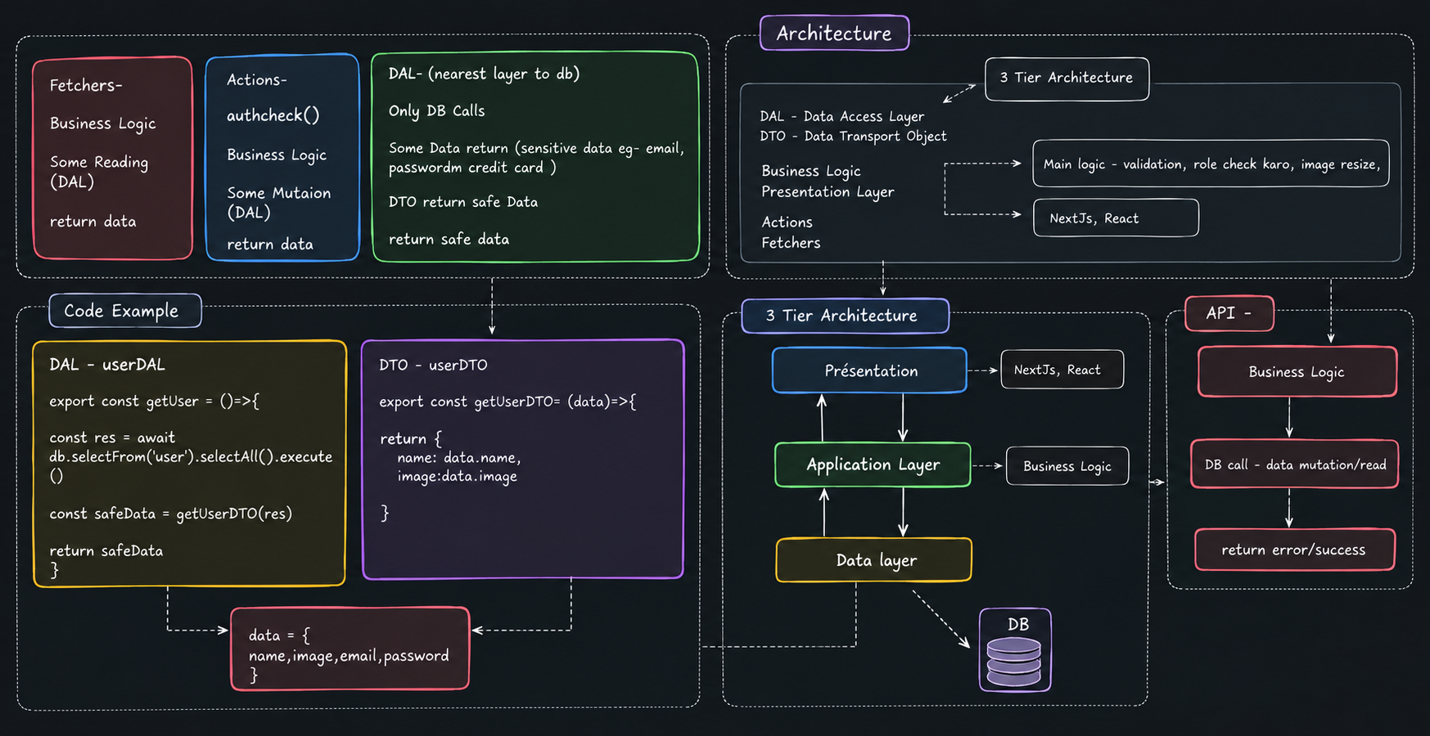Image resolution: width=1430 pixels, height=736 pixels.
Task: Click 'Business Logic' text in Architecture panel
Action: tap(810, 171)
